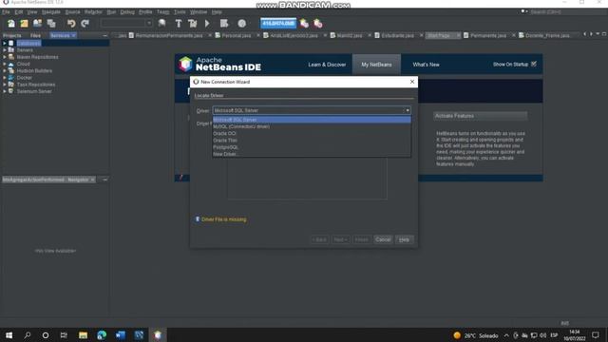The image size is (608, 342).
Task: Toggle the Show On Startup checkbox
Action: coord(534,64)
